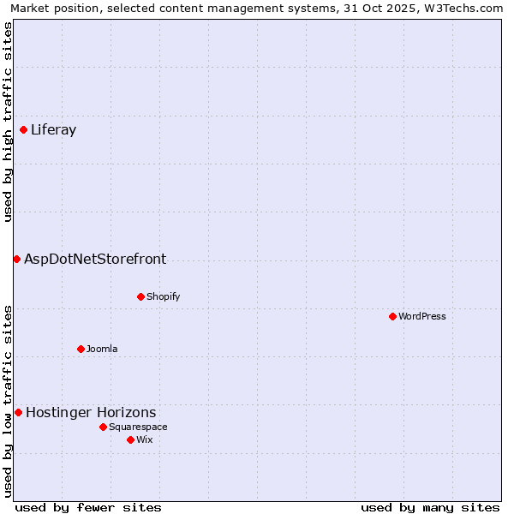Click the Joomla label text
This screenshot has width=514, height=514.
tap(102, 349)
